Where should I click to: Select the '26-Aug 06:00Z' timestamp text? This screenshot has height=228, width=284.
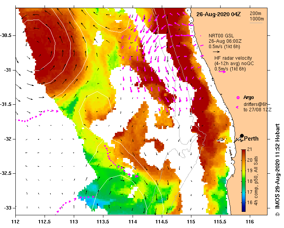(x=225, y=41)
